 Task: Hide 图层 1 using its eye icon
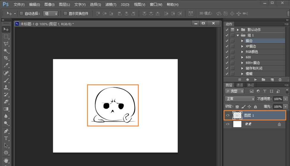point(228,115)
